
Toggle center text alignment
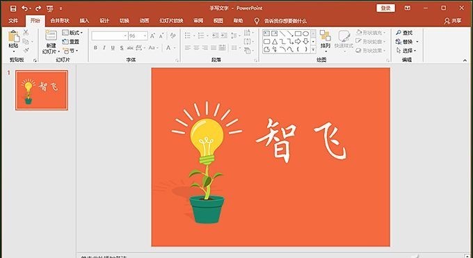(196, 48)
